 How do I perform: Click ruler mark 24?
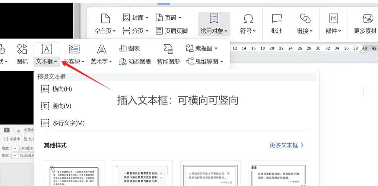(x=290, y=48)
